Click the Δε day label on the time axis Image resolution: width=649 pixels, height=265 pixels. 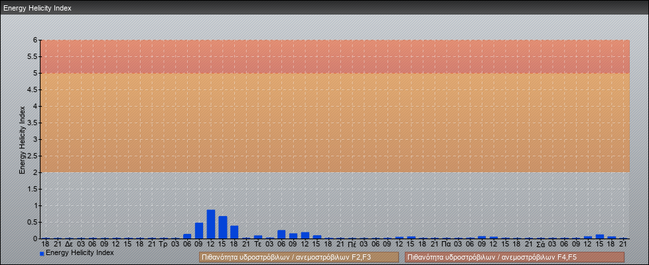tap(69, 244)
